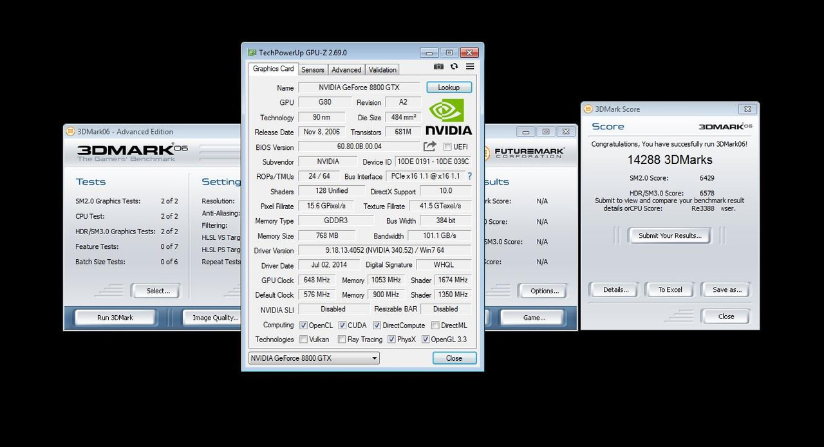Click the Select... button in Tests
This screenshot has width=824, height=447.
coord(158,291)
